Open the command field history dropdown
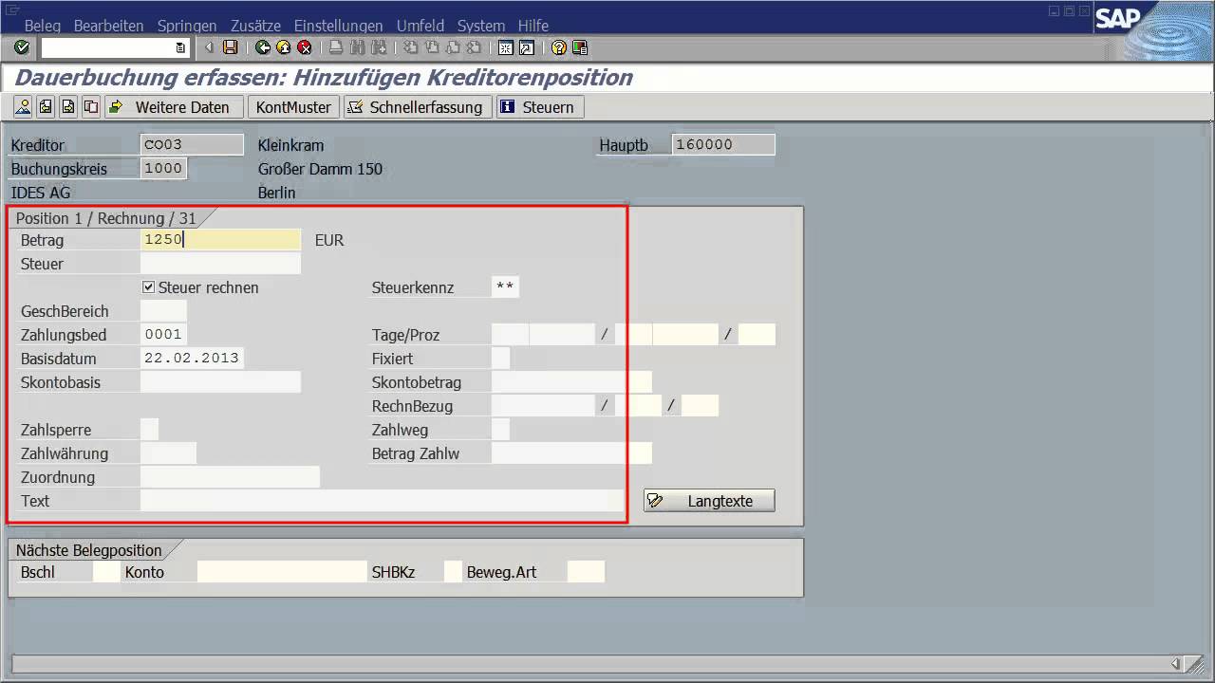 [x=180, y=47]
